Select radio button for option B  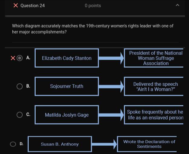pos(20,86)
